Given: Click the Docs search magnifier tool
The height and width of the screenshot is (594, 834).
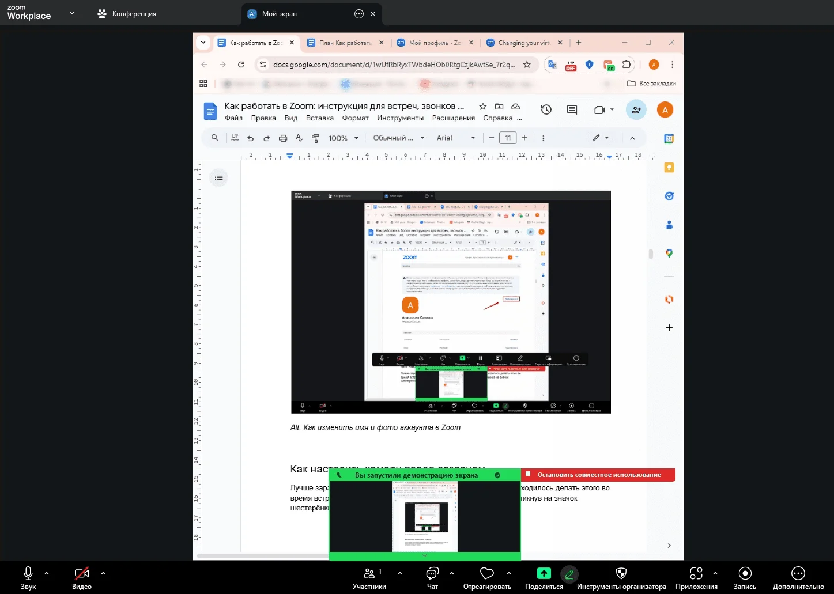Looking at the screenshot, I should (x=214, y=138).
